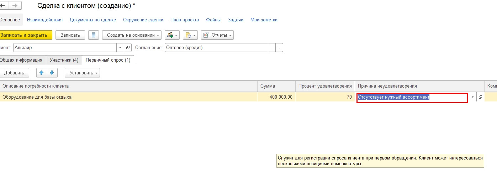This screenshot has height=178, width=497.
Task: Select the amount cell 400 000,00
Action: click(x=276, y=97)
